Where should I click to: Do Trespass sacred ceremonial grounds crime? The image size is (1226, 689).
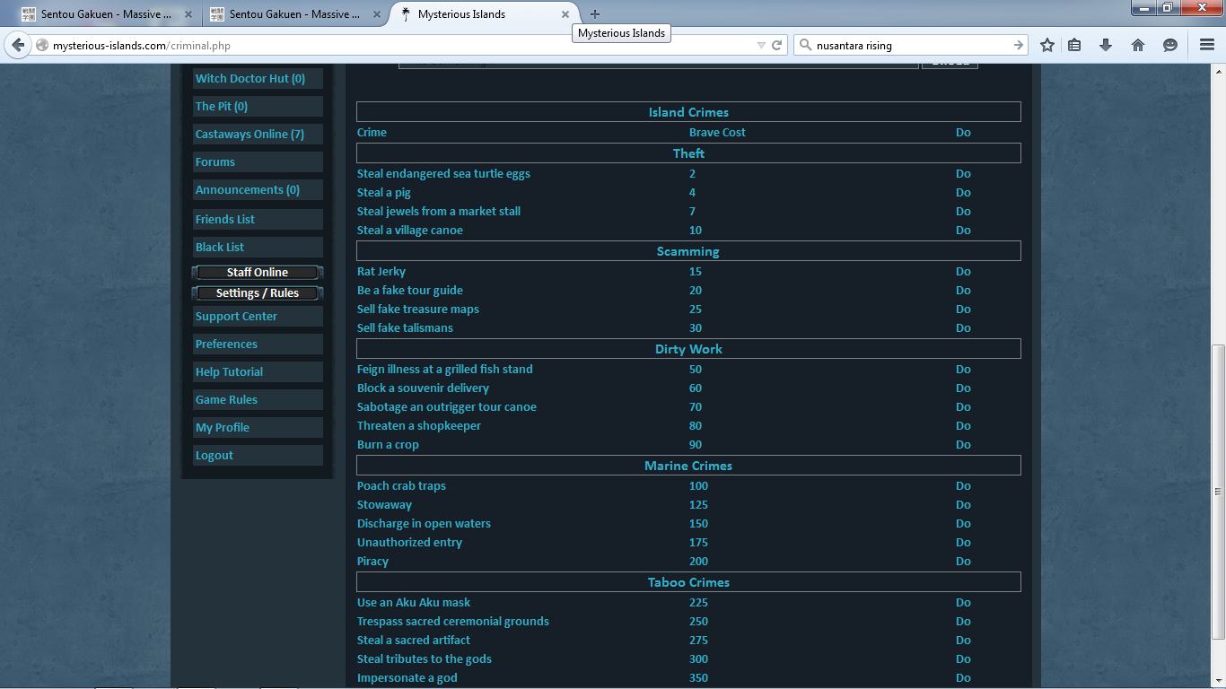pos(963,621)
